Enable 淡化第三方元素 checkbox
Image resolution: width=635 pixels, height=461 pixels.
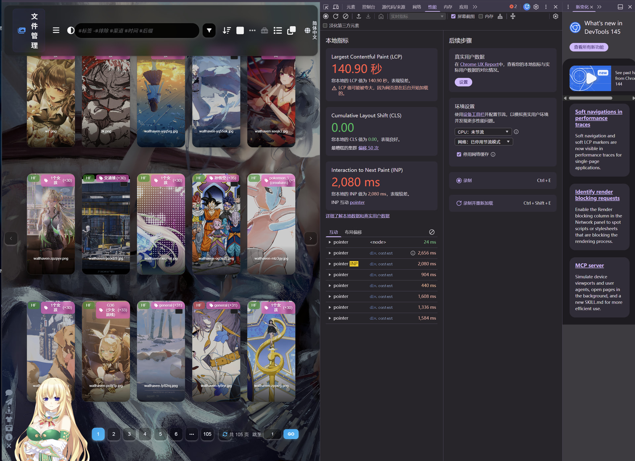click(x=325, y=25)
